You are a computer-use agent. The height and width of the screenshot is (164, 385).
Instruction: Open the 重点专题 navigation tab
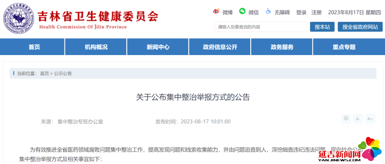click(344, 47)
